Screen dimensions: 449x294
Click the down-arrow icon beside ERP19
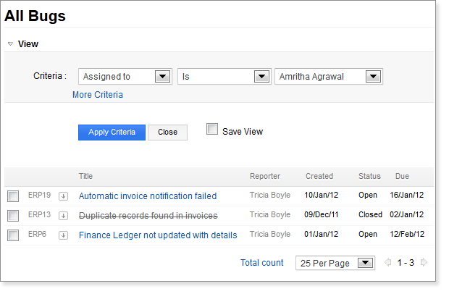(63, 196)
